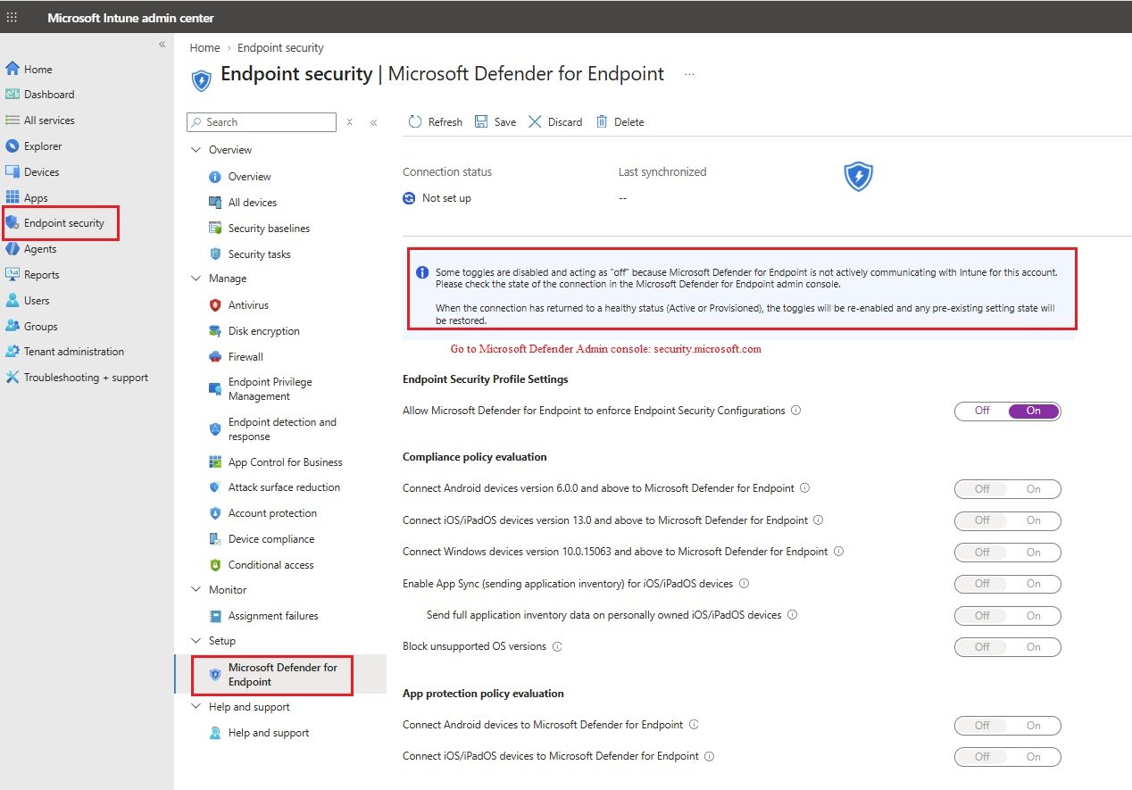Click the 'Not set up' connection status text
Image resolution: width=1132 pixels, height=790 pixels.
pos(446,198)
